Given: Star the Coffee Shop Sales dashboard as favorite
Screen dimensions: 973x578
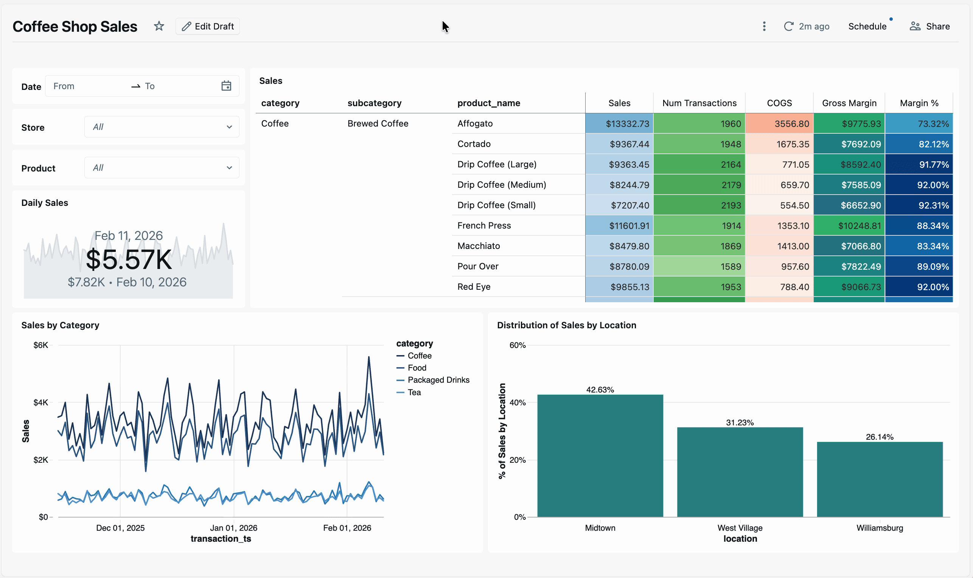Looking at the screenshot, I should (159, 26).
